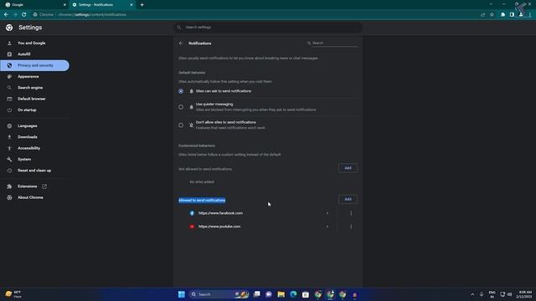Click the Chrome logo beside Settings
Viewport: 536px width, 301px height.
(9, 28)
